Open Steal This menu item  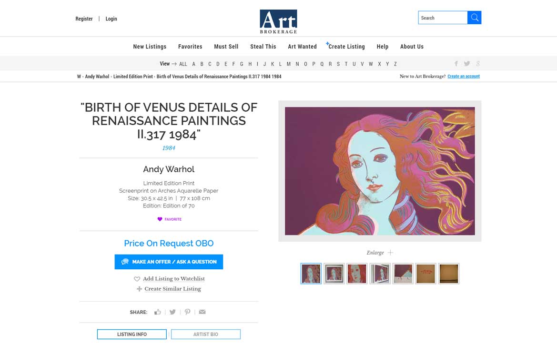tap(263, 47)
